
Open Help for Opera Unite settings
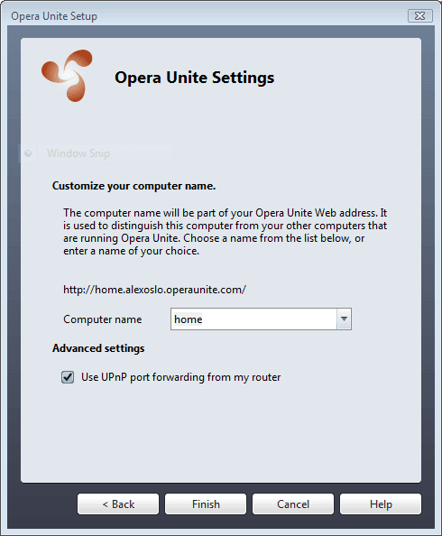(x=381, y=504)
